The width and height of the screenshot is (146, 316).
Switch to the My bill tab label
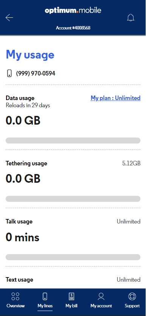coord(71,306)
